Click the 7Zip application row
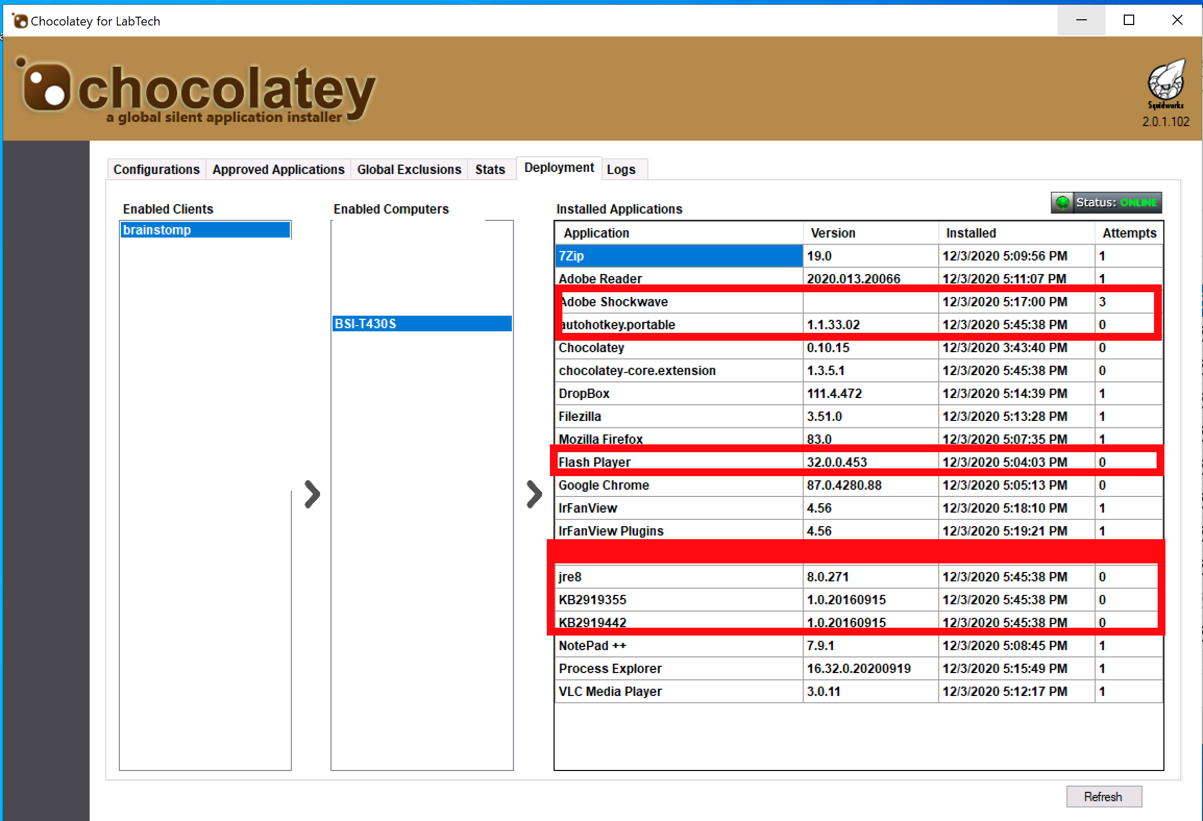Screen dimensions: 1203x821 click(x=863, y=256)
